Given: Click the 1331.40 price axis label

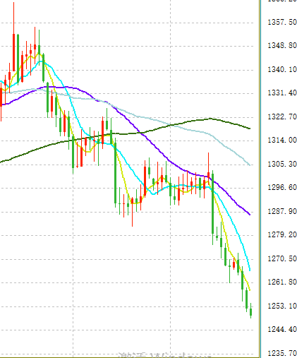Looking at the screenshot, I should pyautogui.click(x=282, y=93).
